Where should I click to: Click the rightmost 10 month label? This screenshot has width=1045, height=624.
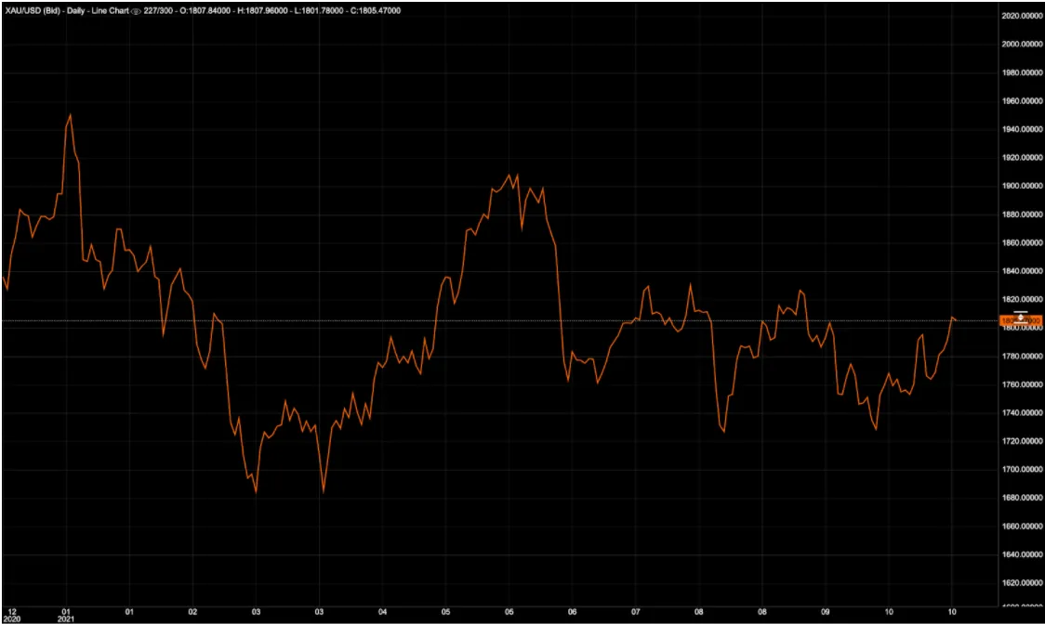coord(950,611)
